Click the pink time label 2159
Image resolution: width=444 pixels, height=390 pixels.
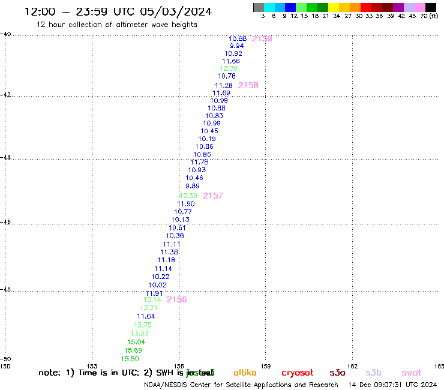pos(262,38)
